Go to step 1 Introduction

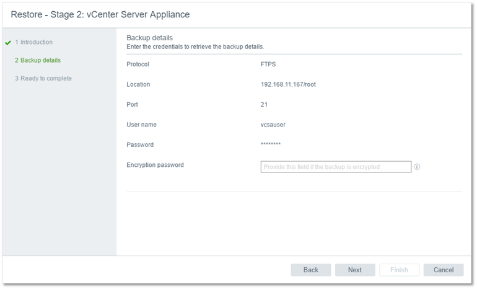pyautogui.click(x=34, y=42)
